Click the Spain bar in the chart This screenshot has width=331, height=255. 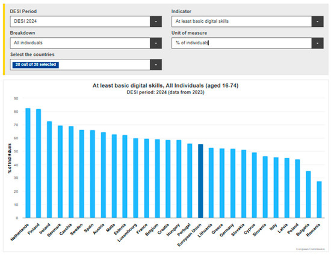point(93,174)
